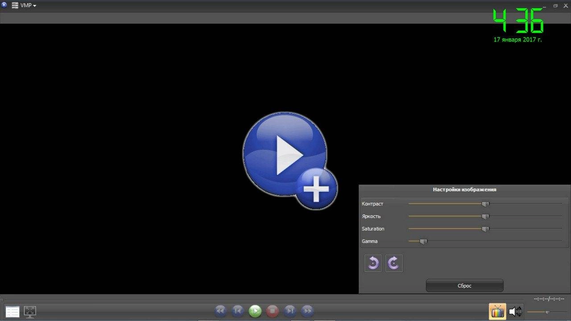The height and width of the screenshot is (321, 571).
Task: Stop playback with red stop button
Action: coord(273,311)
